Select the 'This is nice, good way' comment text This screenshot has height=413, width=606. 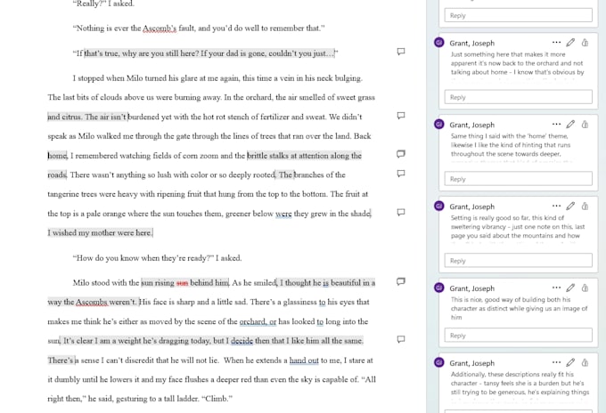click(519, 308)
